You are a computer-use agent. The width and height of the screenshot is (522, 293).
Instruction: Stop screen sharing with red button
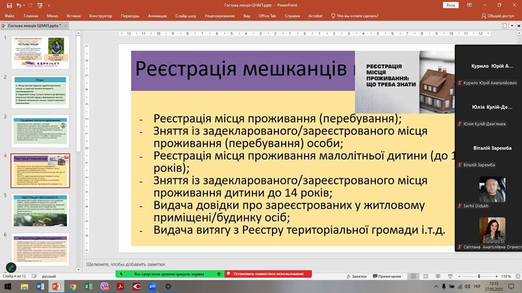coord(265,274)
